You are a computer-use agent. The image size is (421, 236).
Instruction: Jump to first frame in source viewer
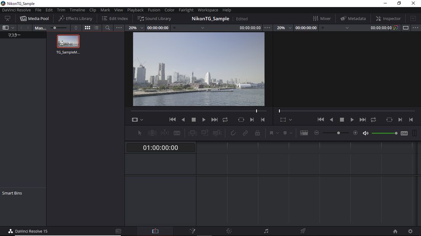[x=172, y=120]
